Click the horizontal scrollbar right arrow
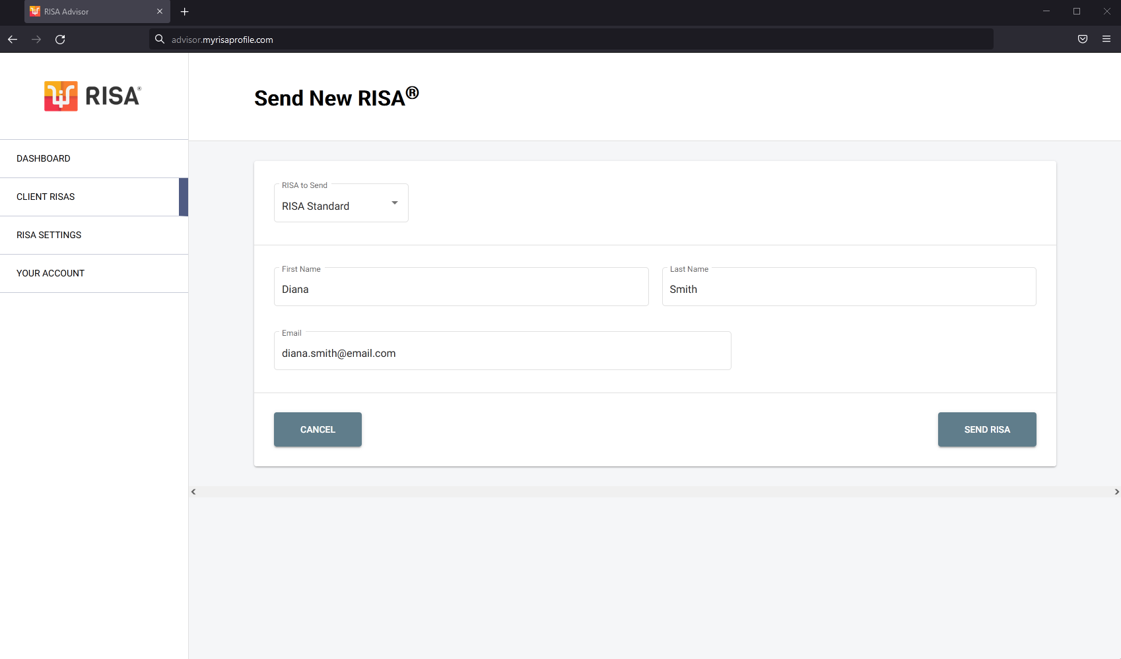This screenshot has width=1121, height=659. click(1116, 492)
